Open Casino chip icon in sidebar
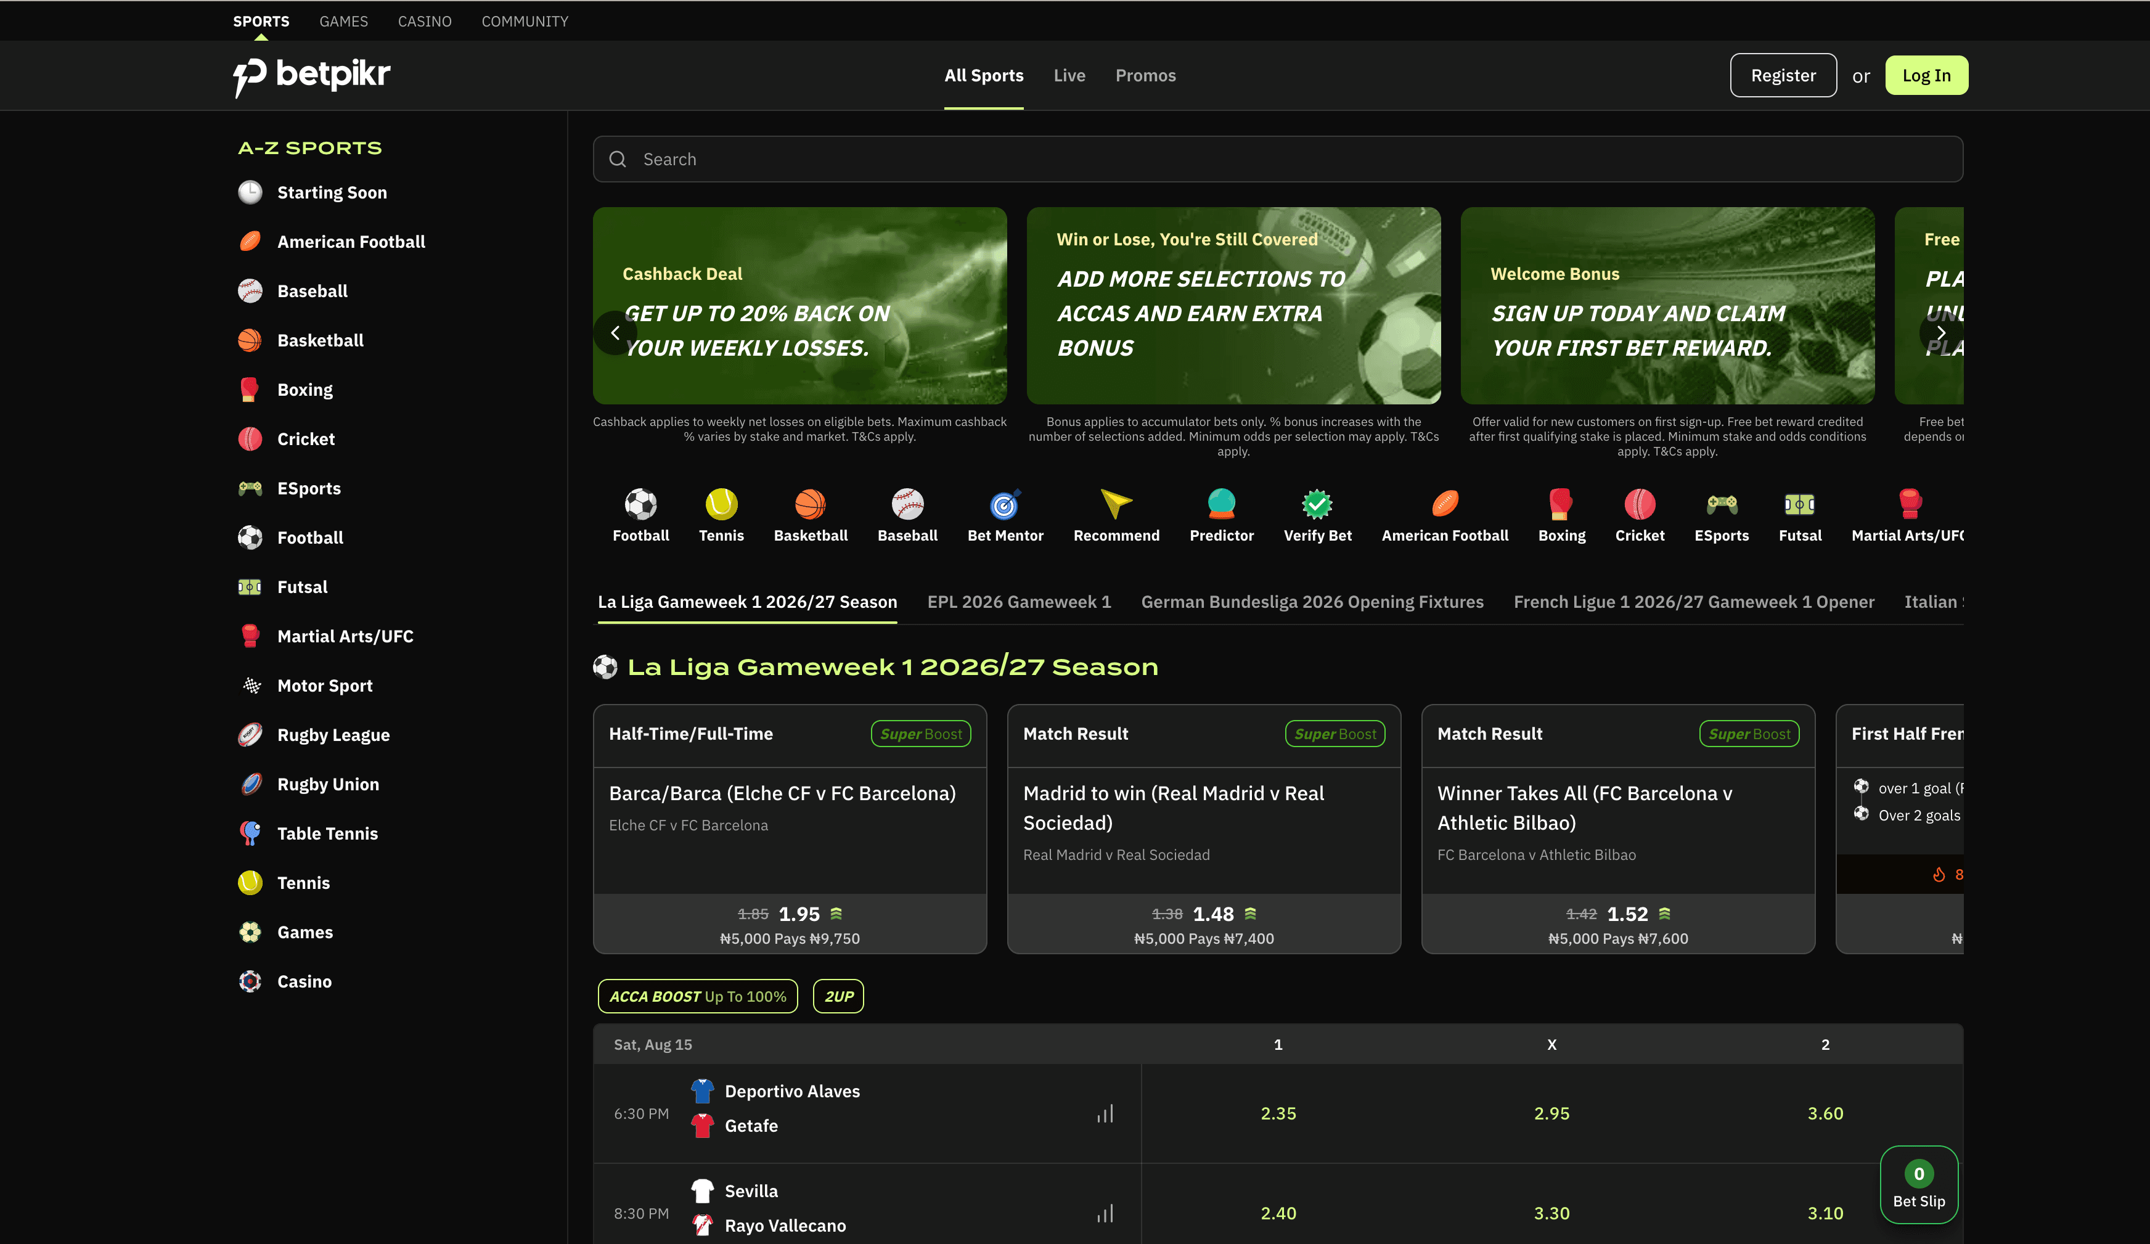Screen dimensions: 2150x1244 250,981
